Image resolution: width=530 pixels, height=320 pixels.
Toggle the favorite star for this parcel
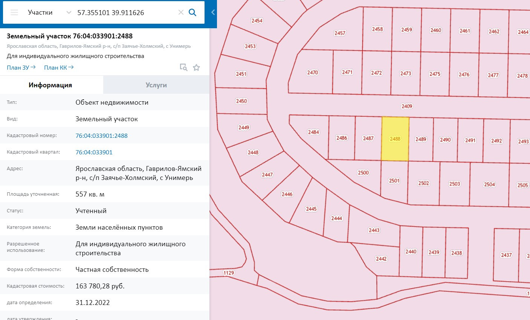point(196,67)
